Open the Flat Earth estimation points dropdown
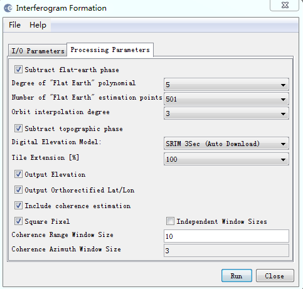 click(226, 99)
